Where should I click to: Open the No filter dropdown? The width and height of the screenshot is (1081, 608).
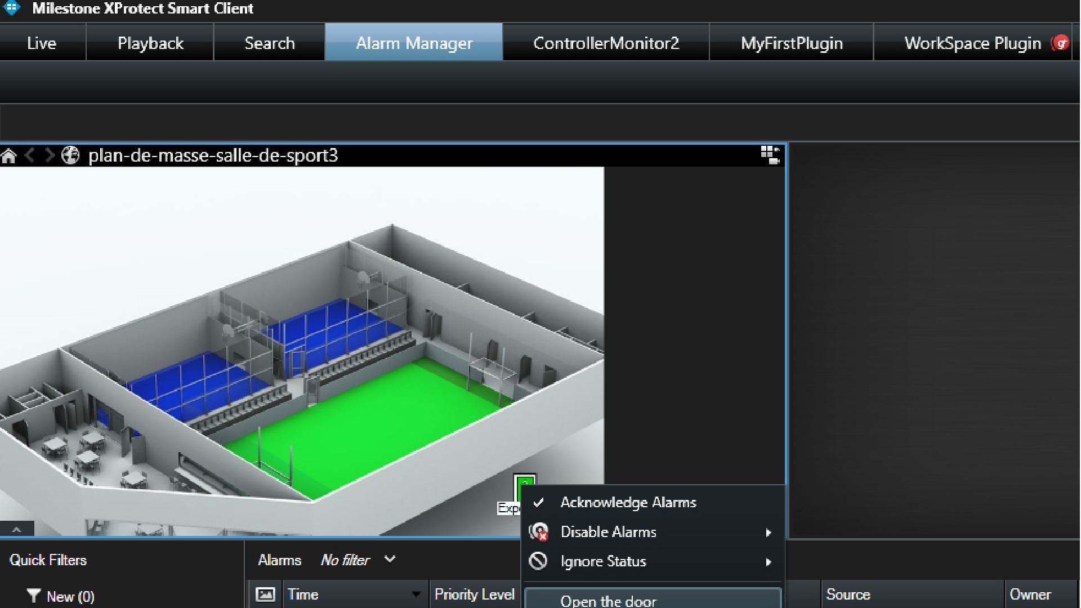pos(359,560)
